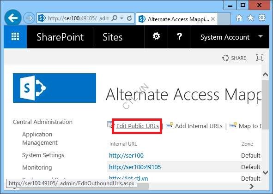Click the Map to External Resource icon
Screen dimensions: 273x194
(233, 125)
